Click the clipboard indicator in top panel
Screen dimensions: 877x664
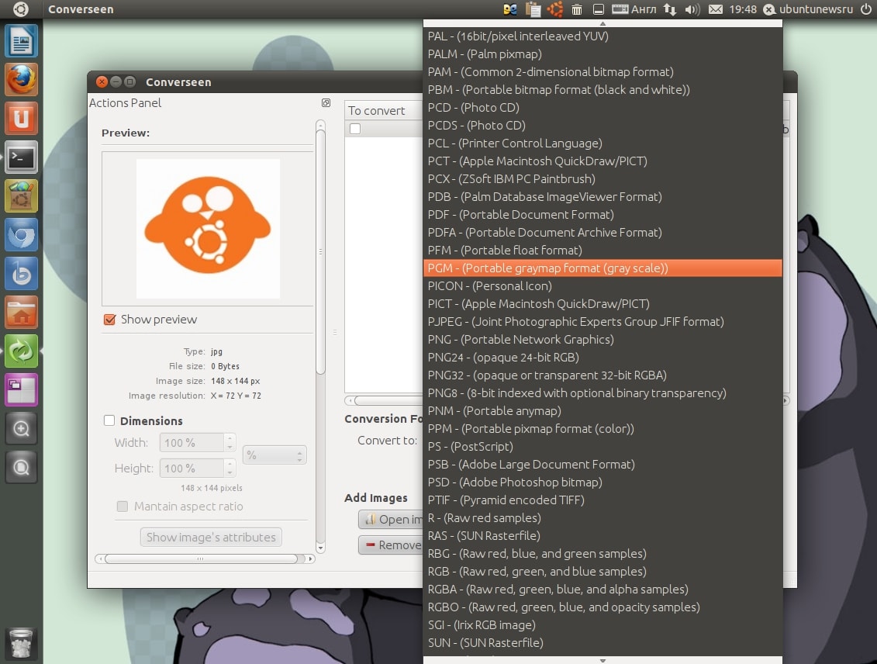533,9
